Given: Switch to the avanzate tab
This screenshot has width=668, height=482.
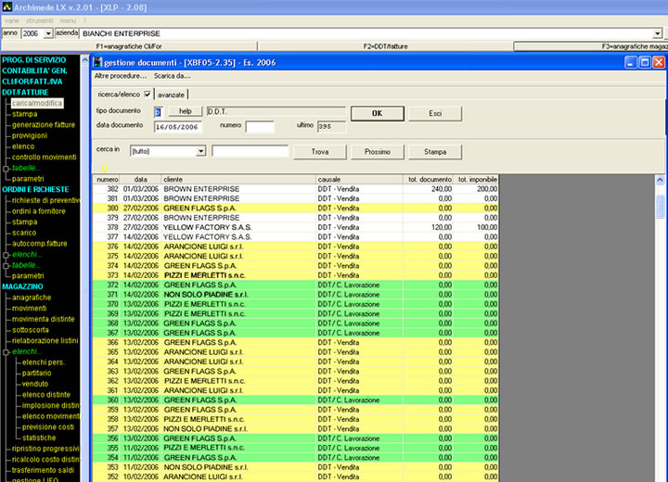Looking at the screenshot, I should coord(171,95).
